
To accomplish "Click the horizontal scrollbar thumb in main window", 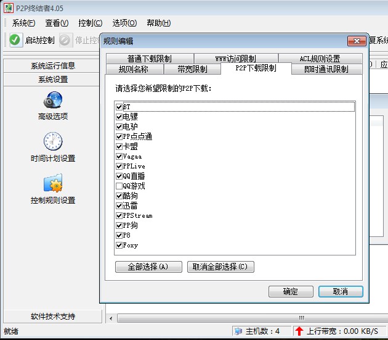I will 253,318.
